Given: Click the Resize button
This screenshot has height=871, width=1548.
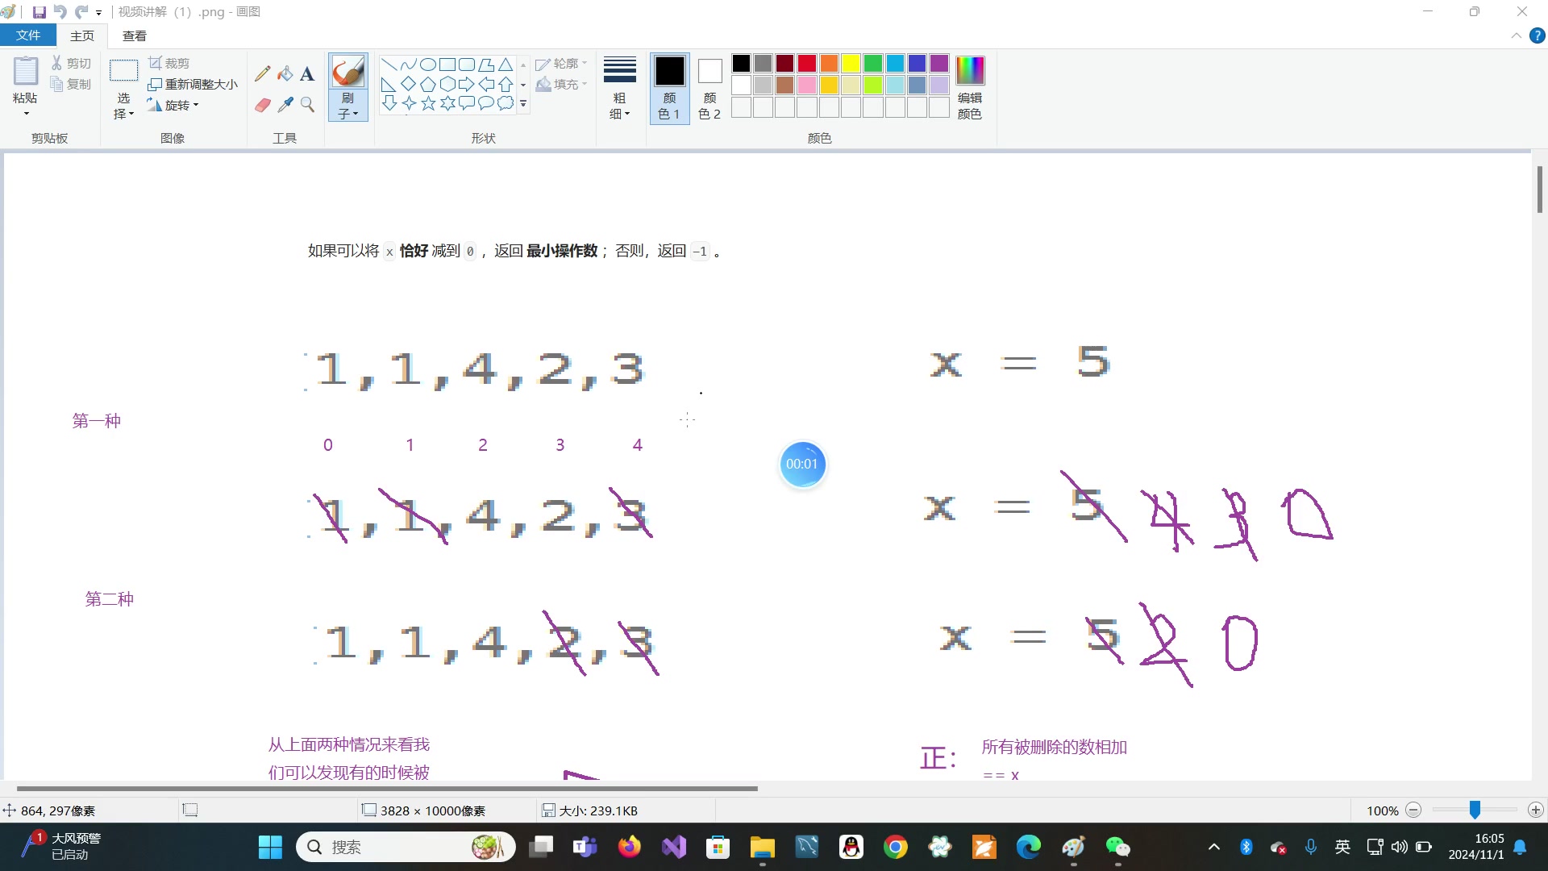Looking at the screenshot, I should click(193, 84).
